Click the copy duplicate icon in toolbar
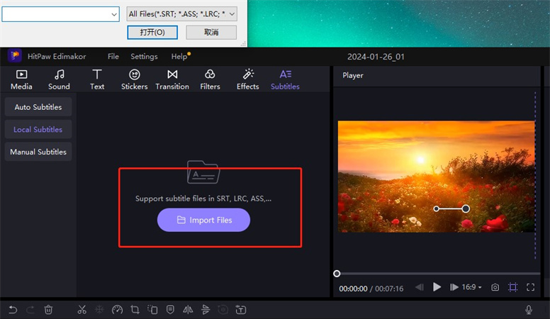The height and width of the screenshot is (319, 550). [x=152, y=310]
